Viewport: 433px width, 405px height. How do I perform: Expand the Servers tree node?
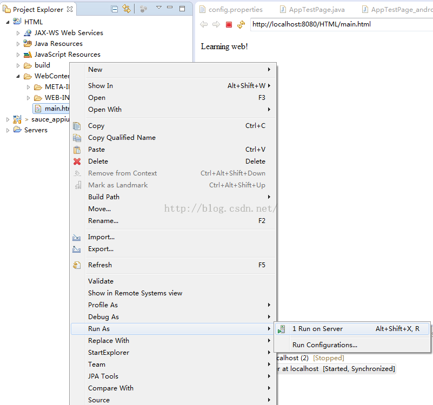(x=8, y=130)
